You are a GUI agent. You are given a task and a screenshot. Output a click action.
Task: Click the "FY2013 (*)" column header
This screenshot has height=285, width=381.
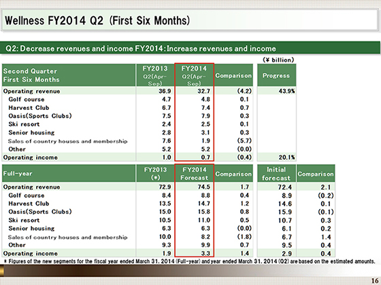[x=155, y=174]
